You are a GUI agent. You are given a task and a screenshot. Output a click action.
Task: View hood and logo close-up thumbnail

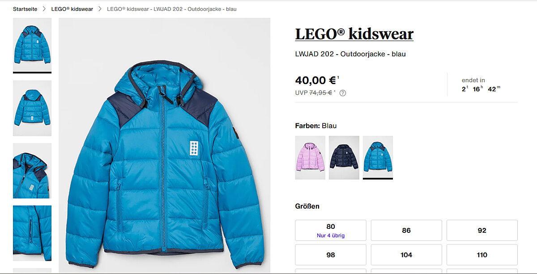point(32,170)
